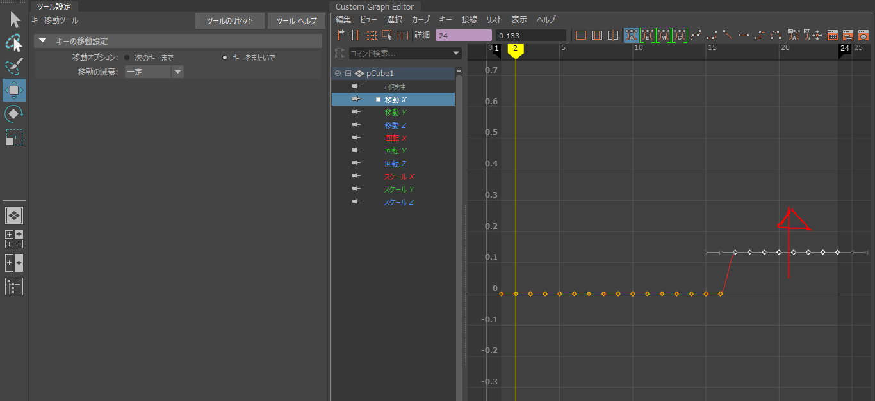Click the outliner vertical scrollbar
875x401 pixels.
coord(459,233)
